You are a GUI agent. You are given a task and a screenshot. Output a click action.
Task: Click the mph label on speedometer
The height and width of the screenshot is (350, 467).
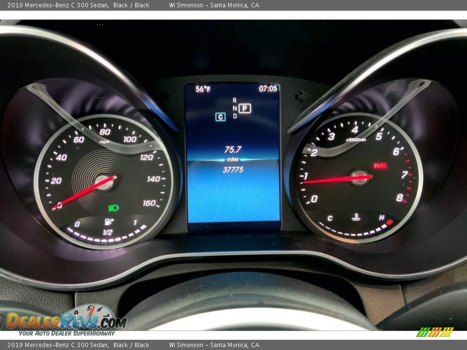pyautogui.click(x=104, y=142)
